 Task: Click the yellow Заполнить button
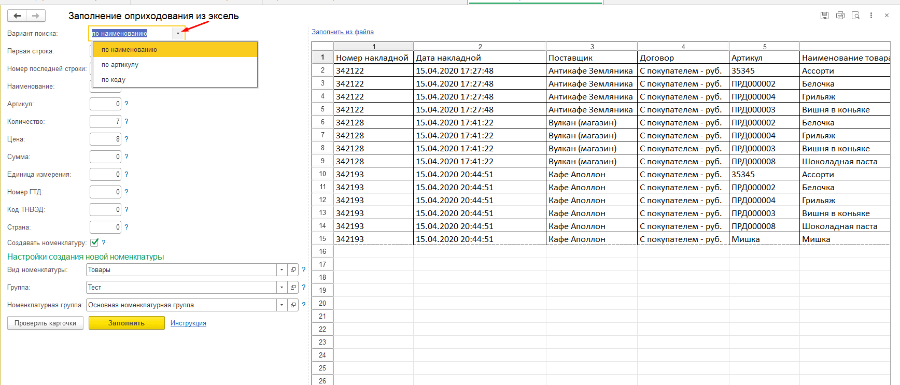[x=126, y=323]
